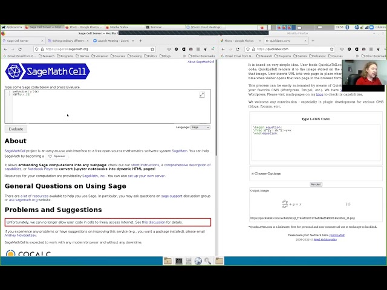Open the Applications menu in top panel
This screenshot has width=387, height=290.
[12, 27]
